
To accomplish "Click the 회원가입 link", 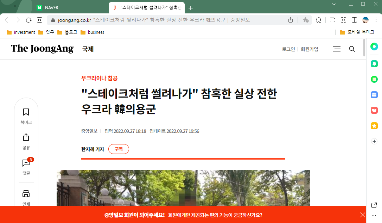I will [310, 49].
